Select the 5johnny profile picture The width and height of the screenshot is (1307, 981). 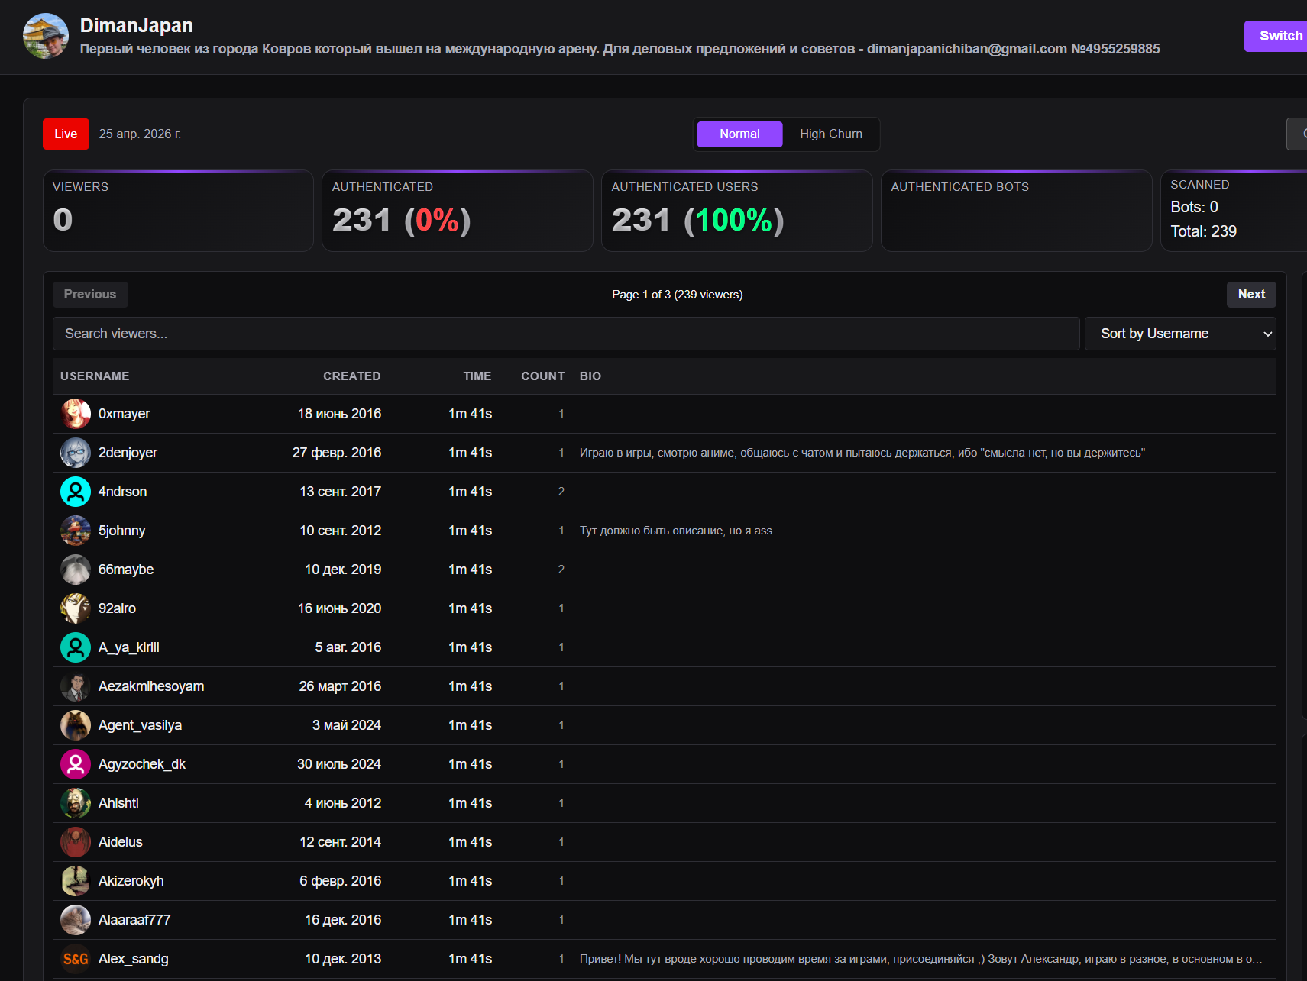[76, 531]
